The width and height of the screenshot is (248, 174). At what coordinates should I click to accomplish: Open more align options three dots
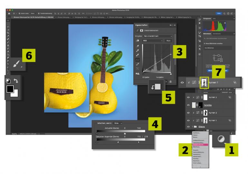tap(83, 14)
